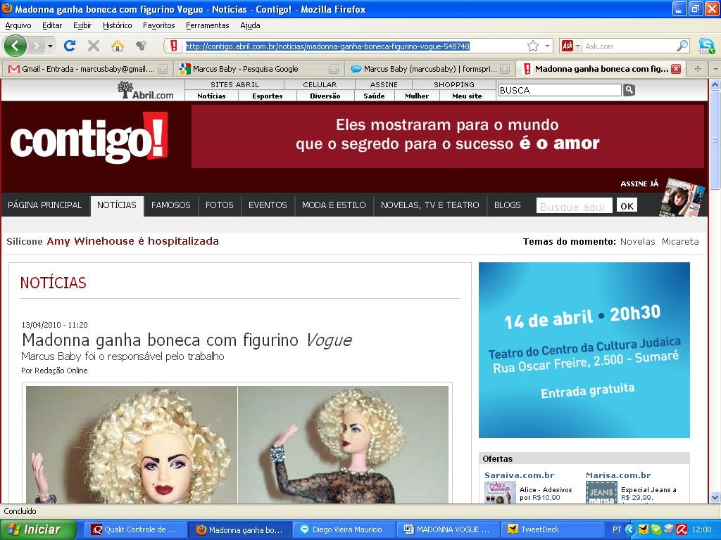This screenshot has height=540, width=721.
Task: Go back with the green back arrow
Action: point(15,46)
